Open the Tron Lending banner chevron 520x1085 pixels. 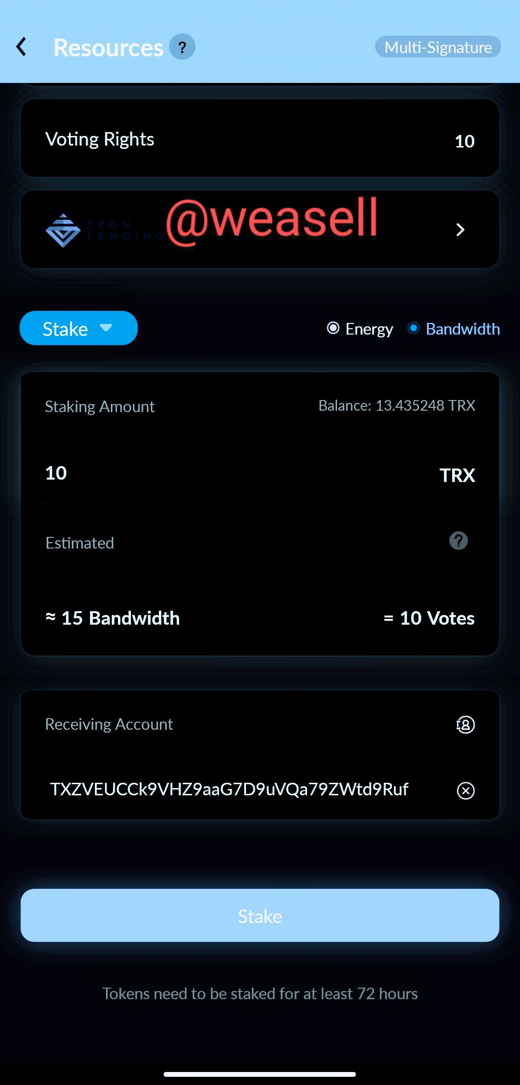[460, 229]
